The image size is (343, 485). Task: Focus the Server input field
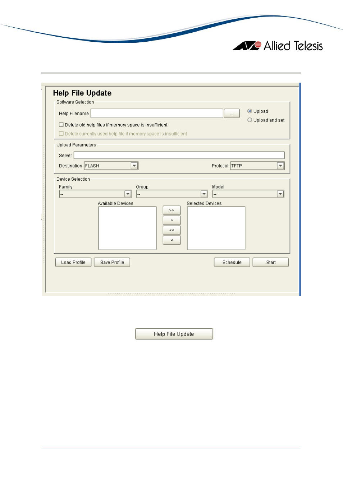click(x=179, y=155)
